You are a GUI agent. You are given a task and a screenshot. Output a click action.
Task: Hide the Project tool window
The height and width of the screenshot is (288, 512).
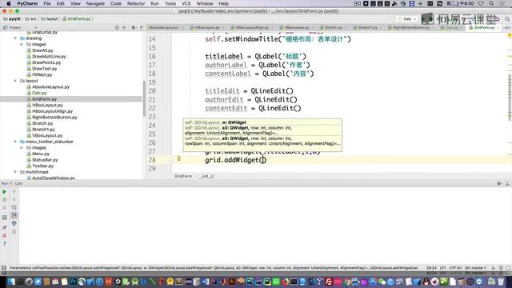[142, 28]
